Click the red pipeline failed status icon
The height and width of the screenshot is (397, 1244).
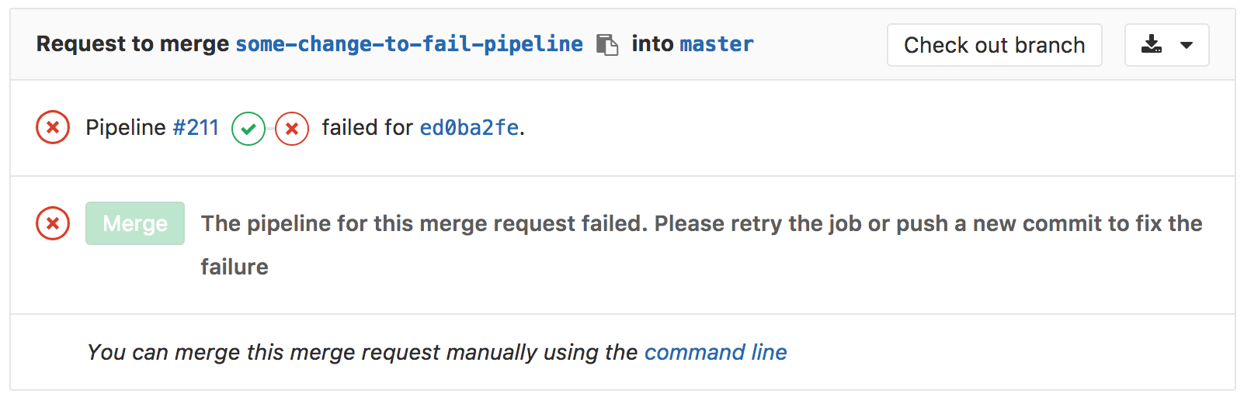click(53, 127)
